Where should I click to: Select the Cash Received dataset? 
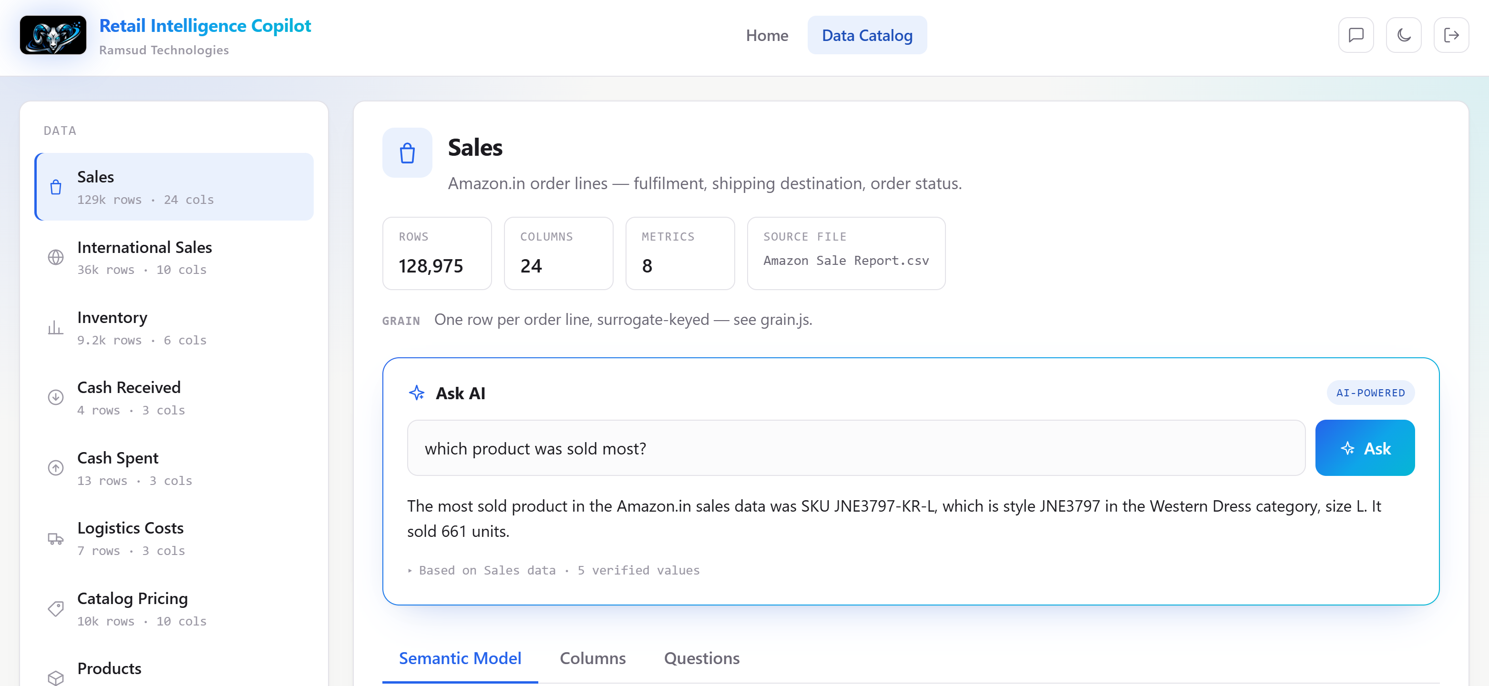174,398
